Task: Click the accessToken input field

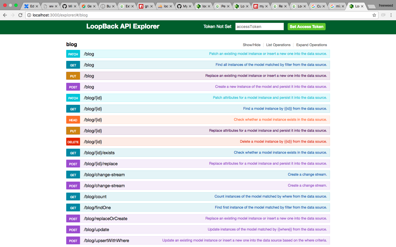Action: click(259, 26)
